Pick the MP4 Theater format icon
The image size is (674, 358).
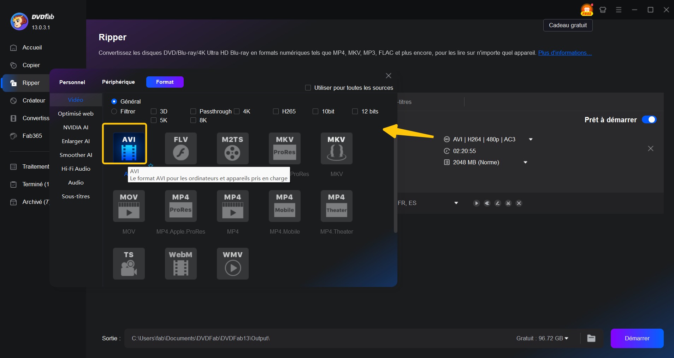pos(336,206)
